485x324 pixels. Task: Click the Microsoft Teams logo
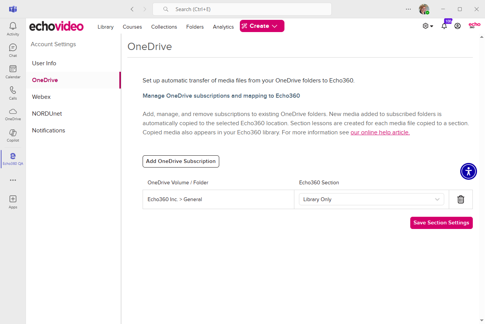[13, 9]
